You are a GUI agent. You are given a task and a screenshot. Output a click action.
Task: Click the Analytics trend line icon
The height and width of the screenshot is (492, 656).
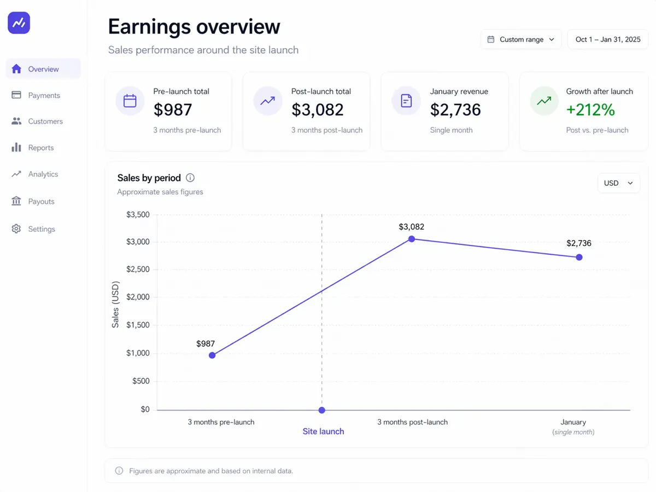pyautogui.click(x=16, y=174)
